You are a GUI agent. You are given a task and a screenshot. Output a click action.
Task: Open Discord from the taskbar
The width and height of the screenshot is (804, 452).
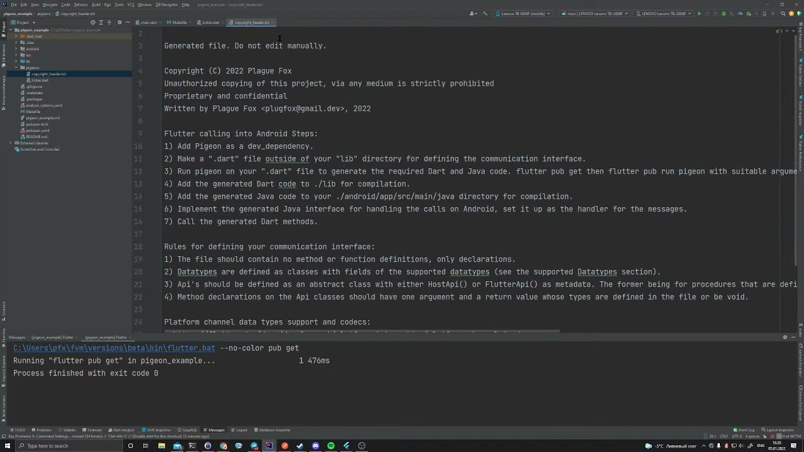(315, 446)
